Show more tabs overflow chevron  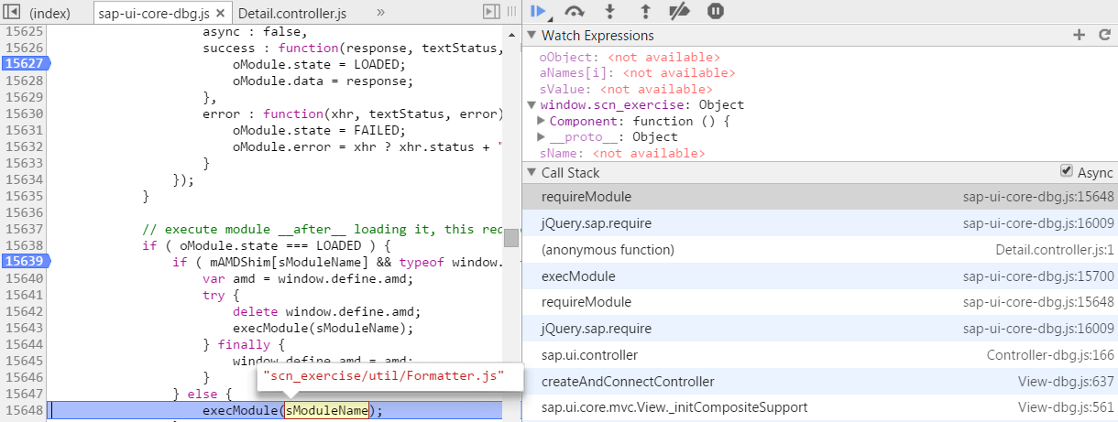coord(380,12)
